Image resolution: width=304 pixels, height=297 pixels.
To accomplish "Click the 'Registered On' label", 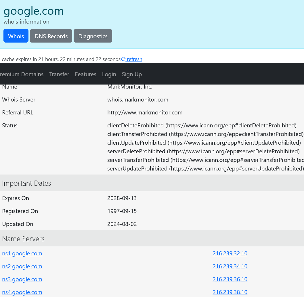I will (20, 211).
